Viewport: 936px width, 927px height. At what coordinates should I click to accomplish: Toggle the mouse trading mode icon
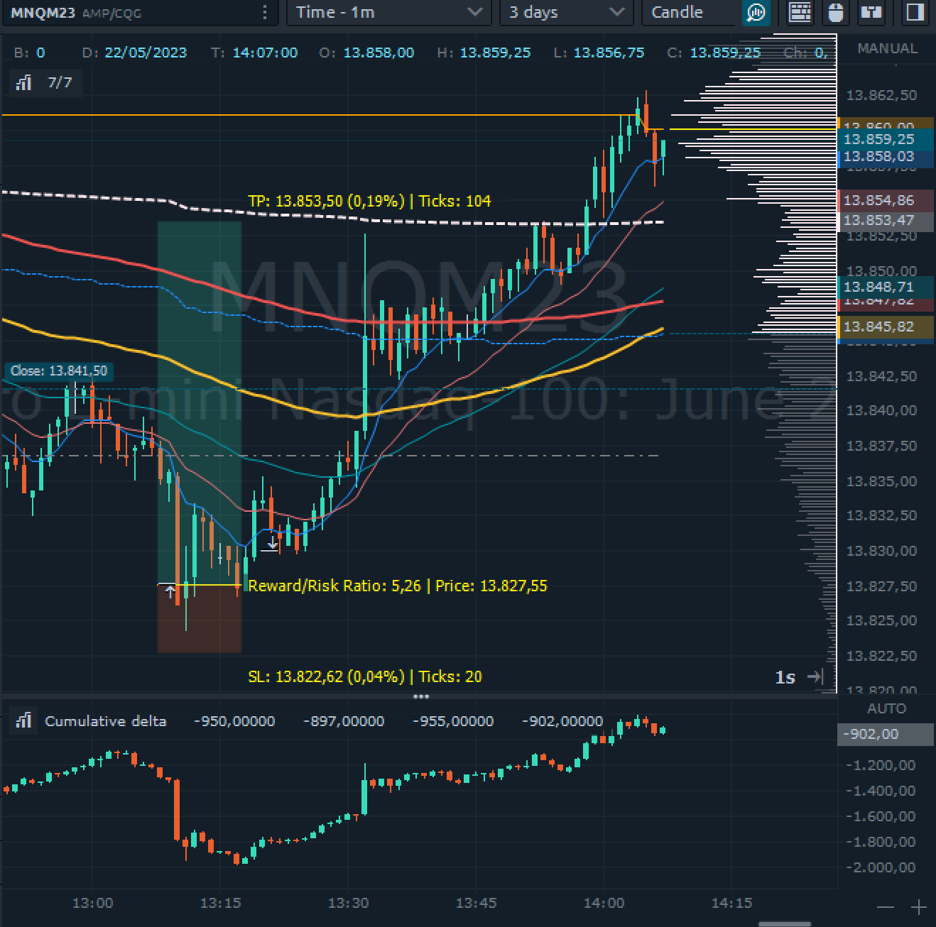(836, 12)
